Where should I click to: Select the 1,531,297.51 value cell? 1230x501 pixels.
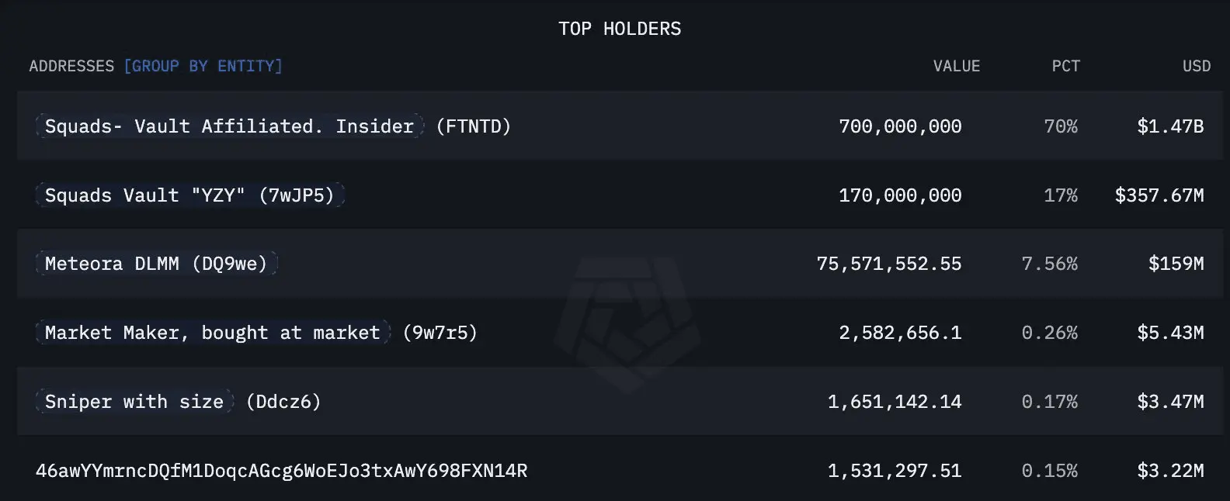coord(895,471)
